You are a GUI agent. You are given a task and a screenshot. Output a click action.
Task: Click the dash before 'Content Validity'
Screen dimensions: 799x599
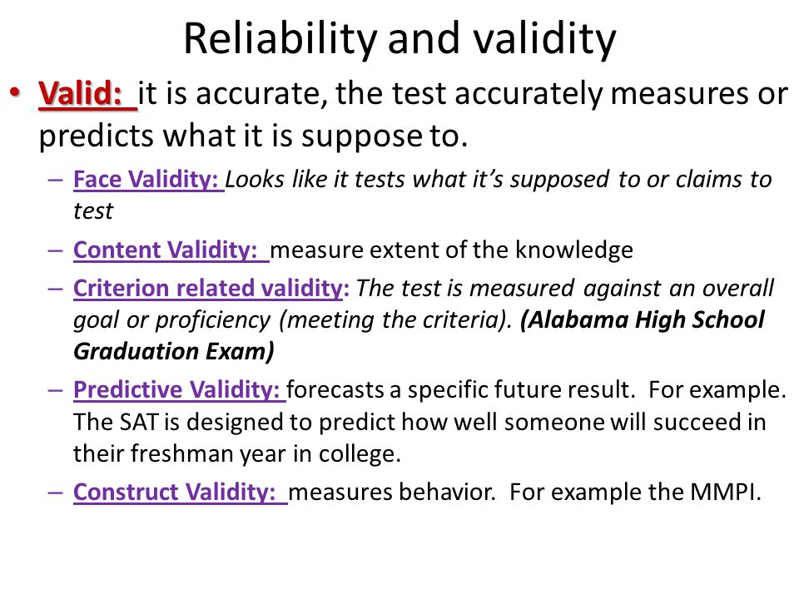[x=55, y=251]
